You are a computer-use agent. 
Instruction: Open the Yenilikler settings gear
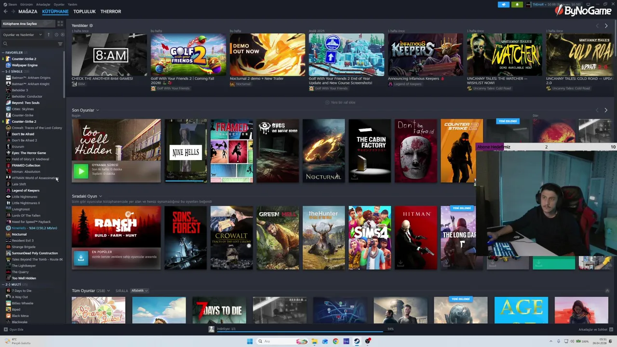click(x=91, y=26)
